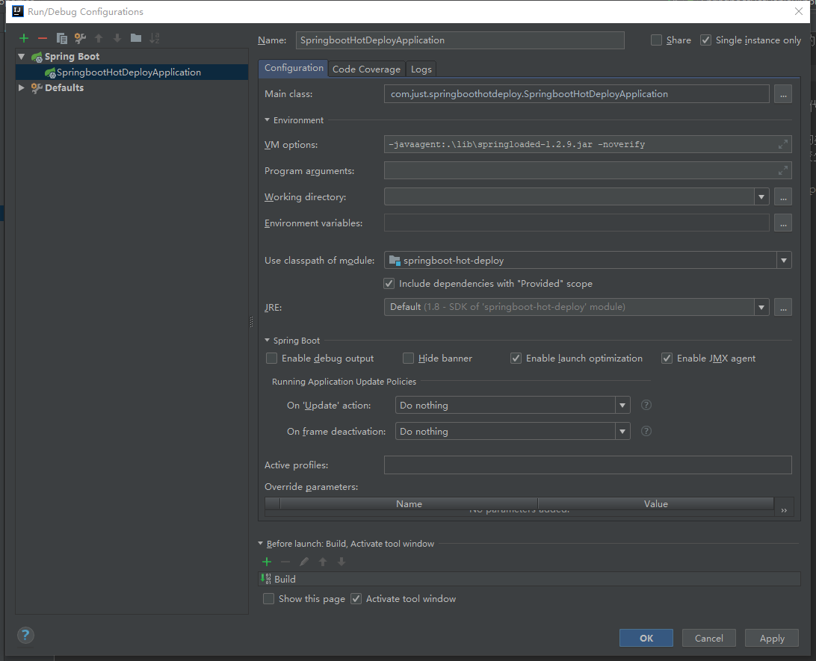Check Hide banner option
This screenshot has width=816, height=661.
click(x=409, y=359)
